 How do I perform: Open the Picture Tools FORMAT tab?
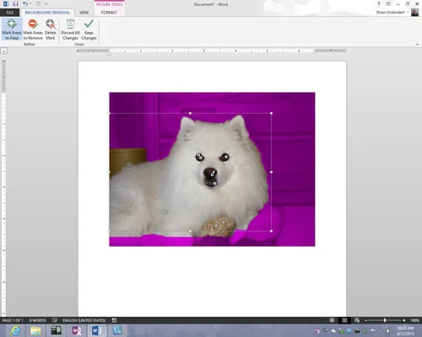[109, 13]
